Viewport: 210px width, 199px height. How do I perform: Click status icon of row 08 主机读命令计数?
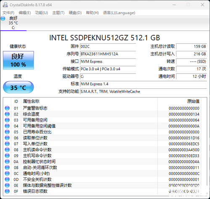(7, 150)
